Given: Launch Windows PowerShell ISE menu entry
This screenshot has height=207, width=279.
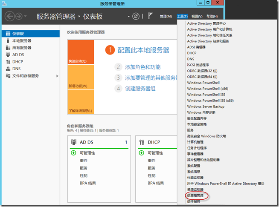Looking at the screenshot, I should click(x=206, y=95).
